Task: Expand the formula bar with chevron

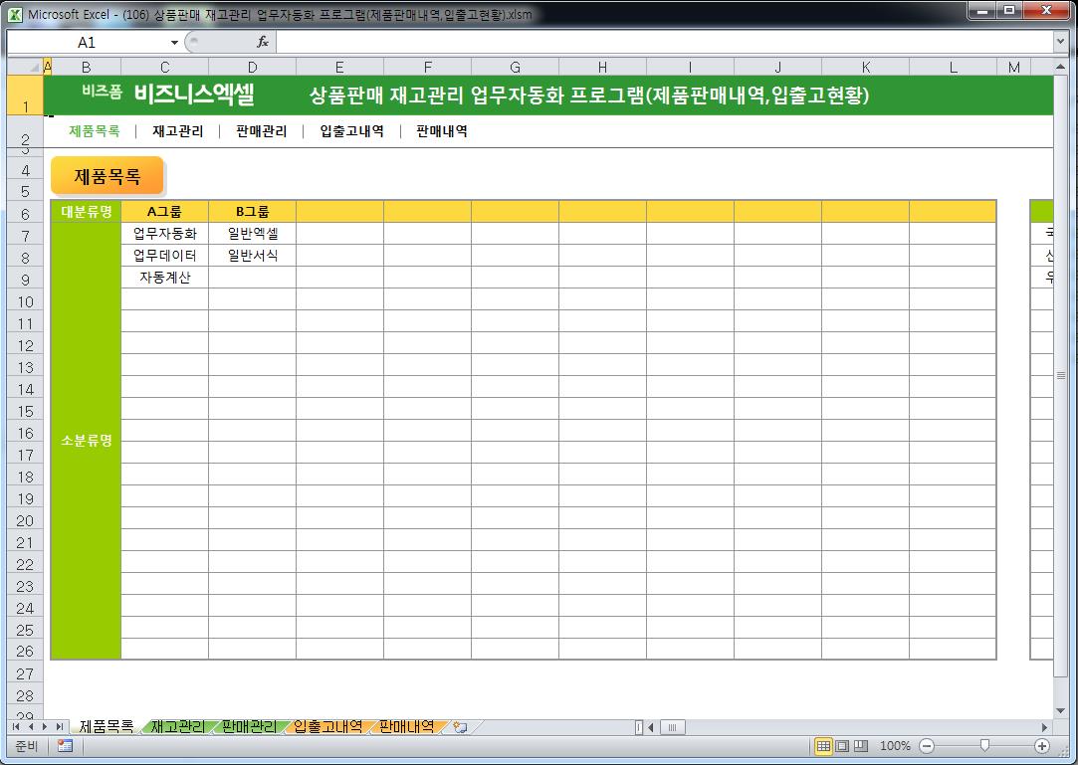Action: coord(1060,43)
